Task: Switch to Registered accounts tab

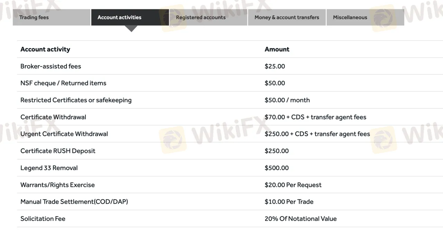Action: [208, 17]
